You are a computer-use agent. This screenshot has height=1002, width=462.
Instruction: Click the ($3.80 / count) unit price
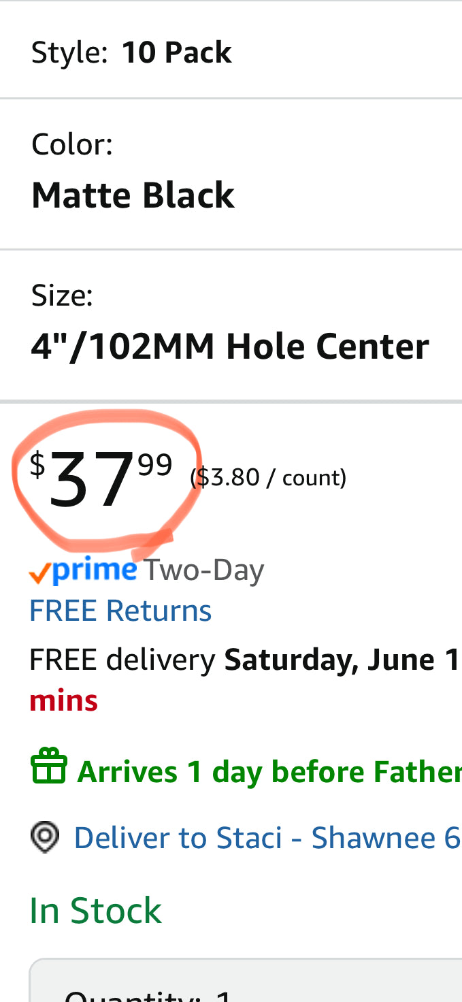(268, 478)
